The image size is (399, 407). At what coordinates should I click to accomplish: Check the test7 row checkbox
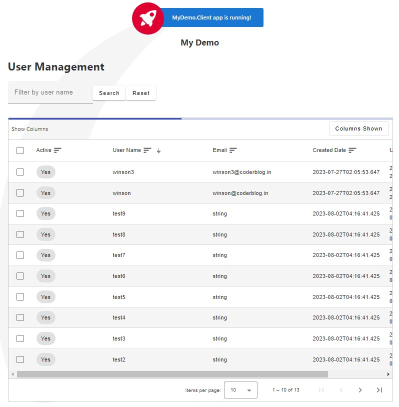coord(20,255)
